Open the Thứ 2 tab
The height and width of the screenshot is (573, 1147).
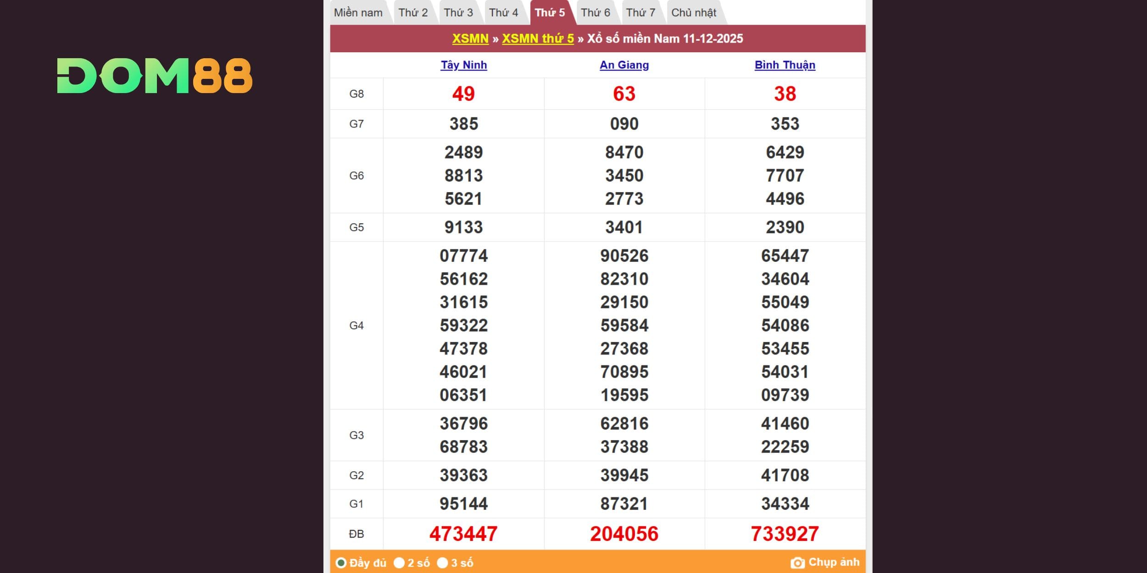[x=413, y=13]
